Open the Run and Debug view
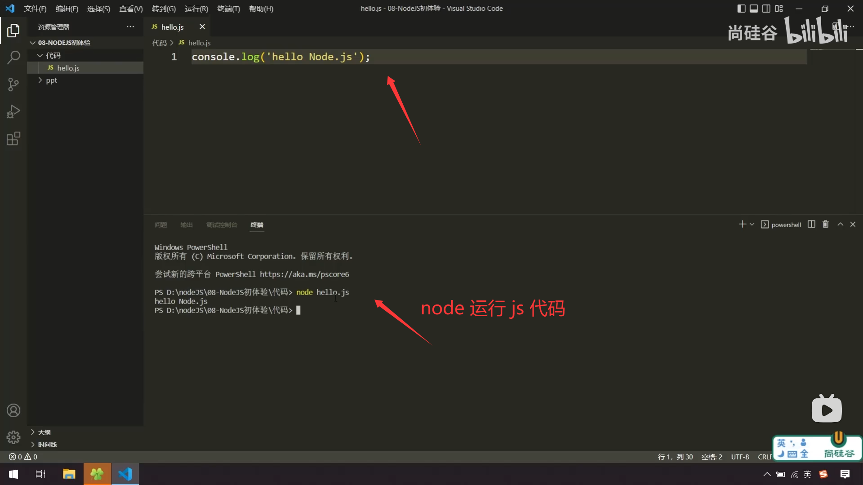Screen dimensions: 863x485 (x=13, y=111)
